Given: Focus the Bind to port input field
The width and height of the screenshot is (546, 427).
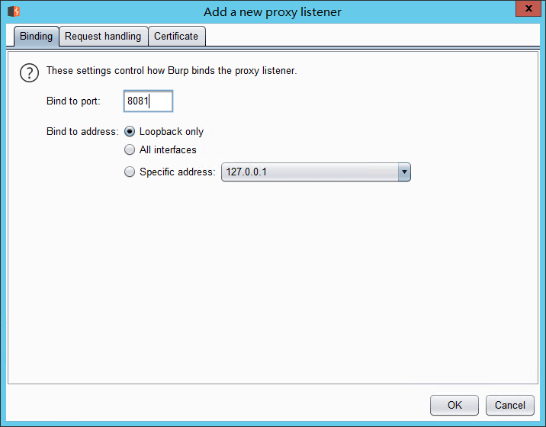Looking at the screenshot, I should [x=148, y=101].
